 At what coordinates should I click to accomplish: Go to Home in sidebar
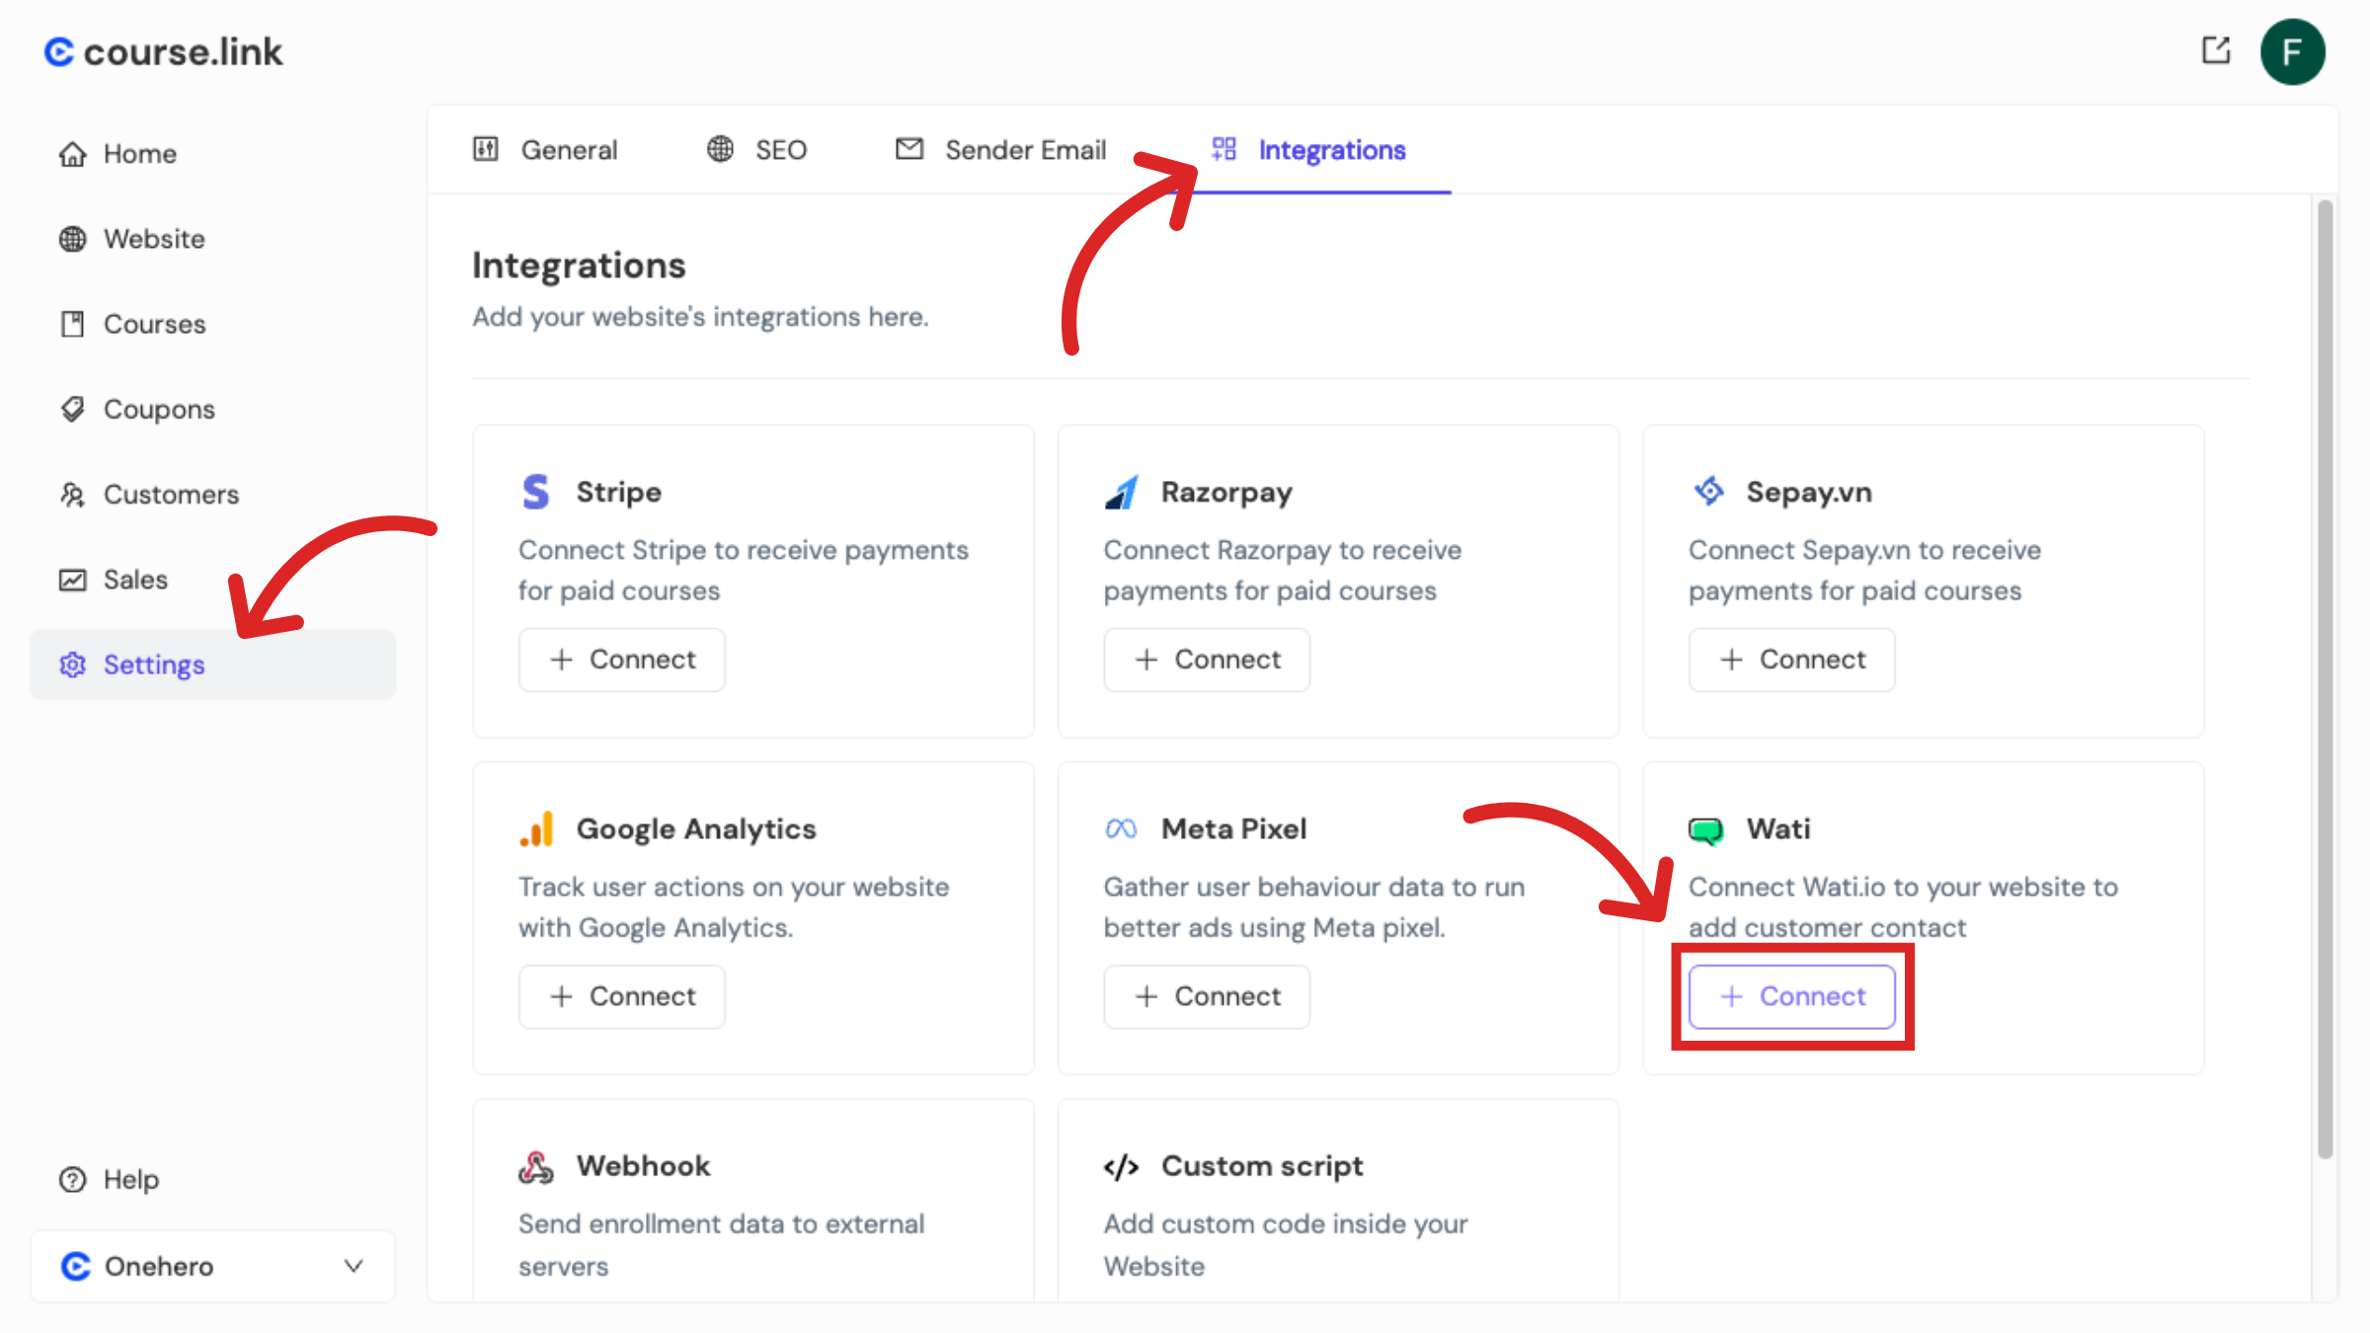click(138, 154)
